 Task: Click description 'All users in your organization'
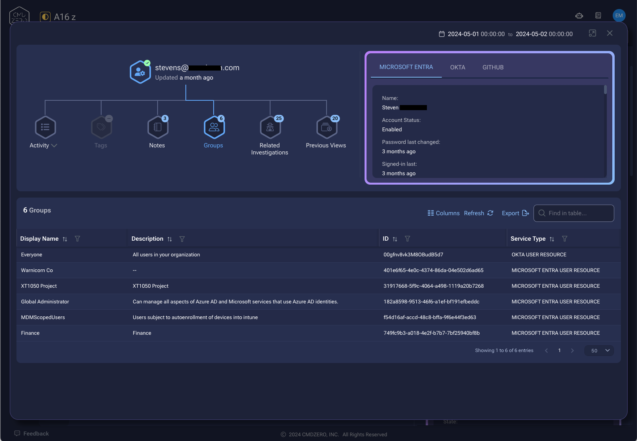click(166, 255)
